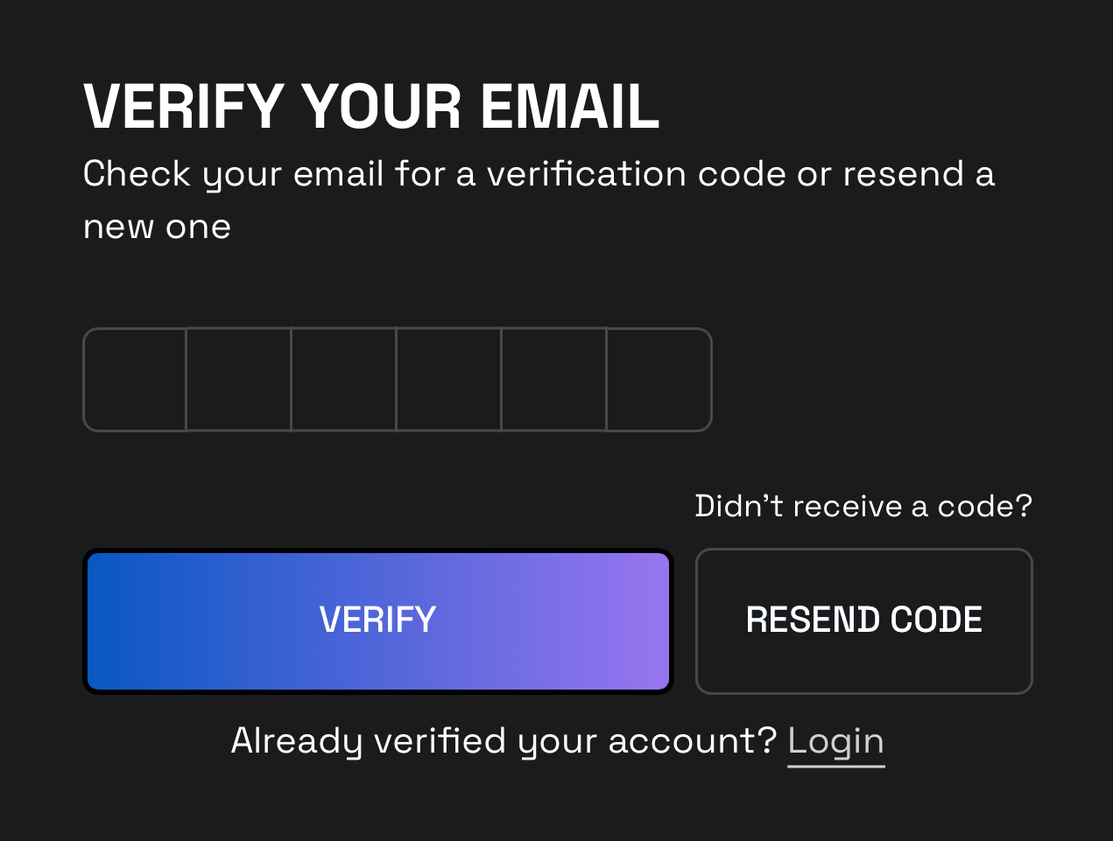Click the "Already verified your account?" text
1113x841 pixels.
tap(504, 739)
